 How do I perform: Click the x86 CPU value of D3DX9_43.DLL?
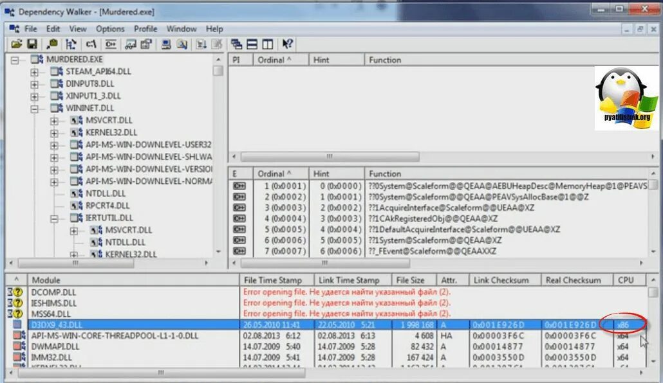(x=623, y=325)
